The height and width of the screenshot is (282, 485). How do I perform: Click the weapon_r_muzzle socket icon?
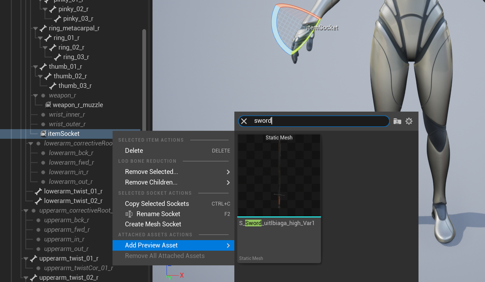[x=48, y=105]
